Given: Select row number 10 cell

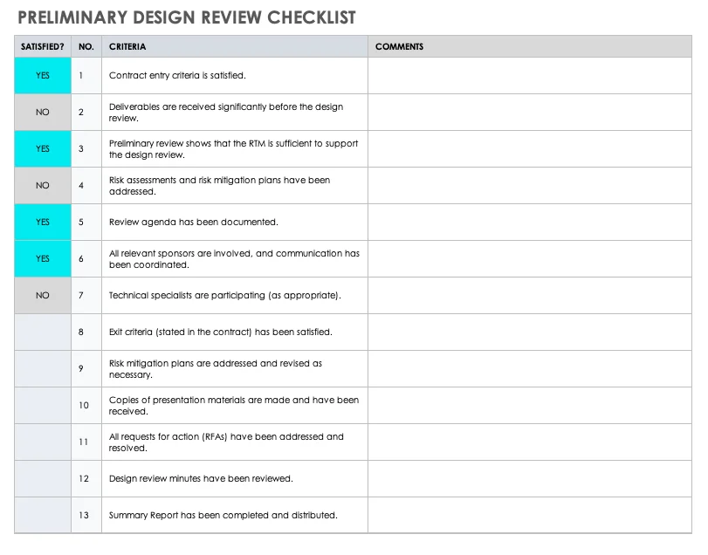Looking at the screenshot, I should pos(84,405).
